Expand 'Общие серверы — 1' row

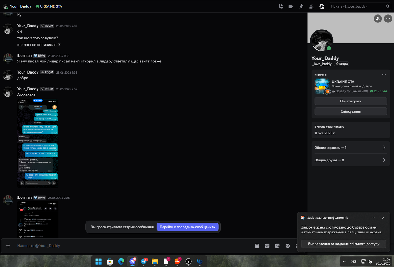(351, 148)
